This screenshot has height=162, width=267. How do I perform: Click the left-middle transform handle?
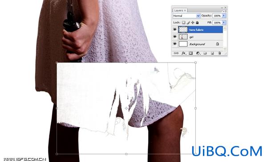tap(57, 108)
